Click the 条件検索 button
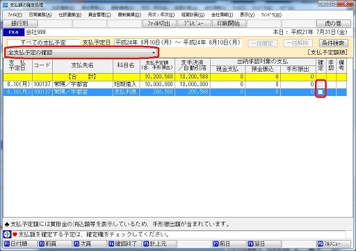The image size is (356, 251). (333, 43)
